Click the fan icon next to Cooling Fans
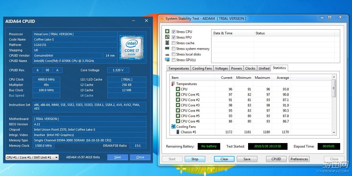Screen dimensions: 352x176 pyautogui.click(x=173, y=127)
